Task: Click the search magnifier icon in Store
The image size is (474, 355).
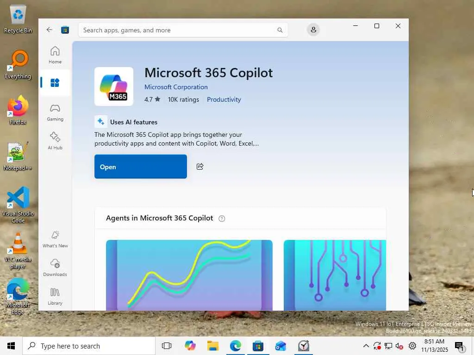Action: tap(280, 30)
